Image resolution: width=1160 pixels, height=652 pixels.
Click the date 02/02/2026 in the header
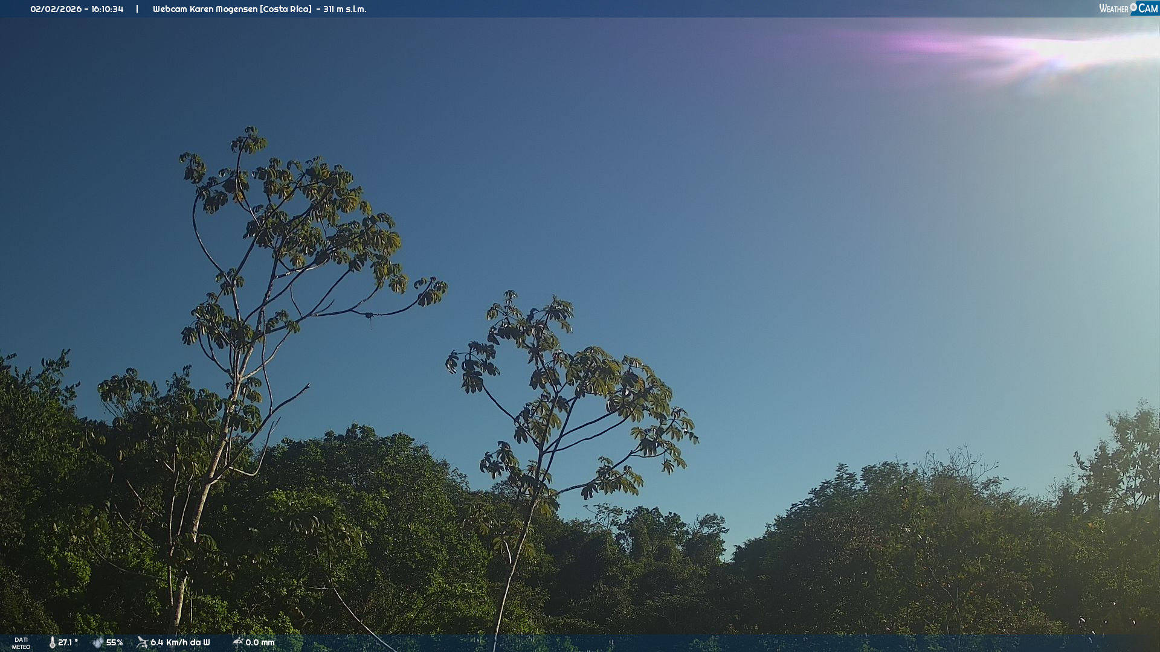(56, 9)
